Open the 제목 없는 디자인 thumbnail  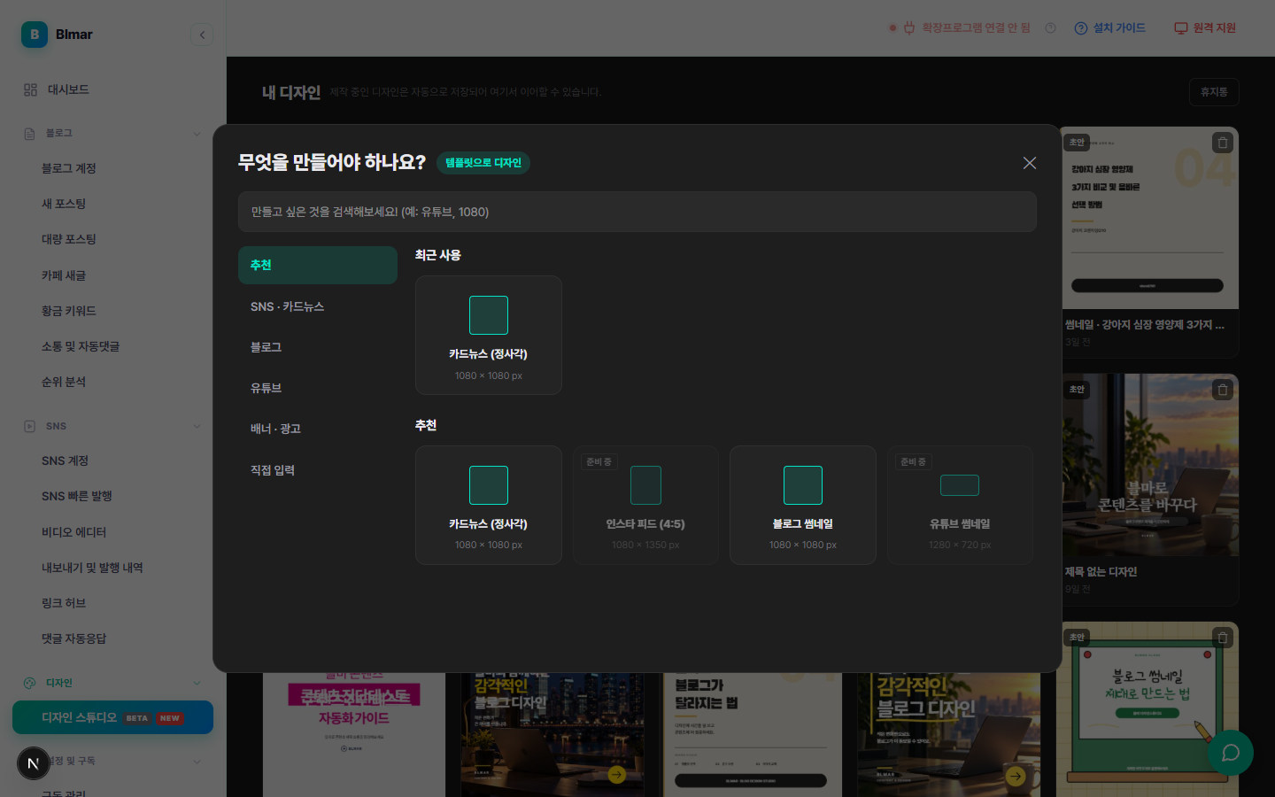coord(1150,465)
